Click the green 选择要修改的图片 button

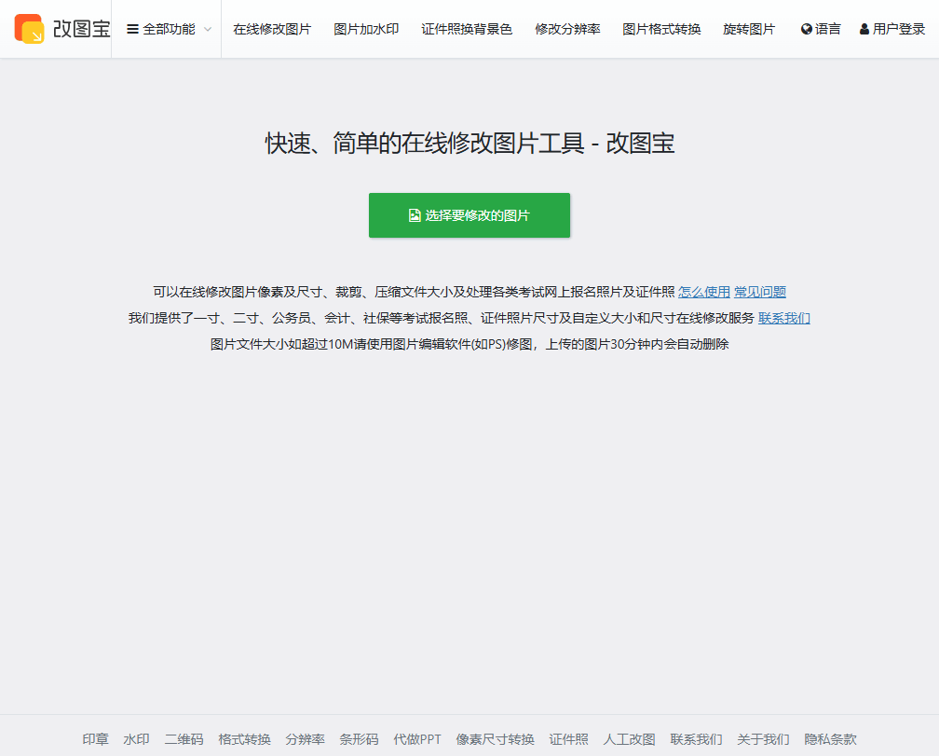coord(469,214)
